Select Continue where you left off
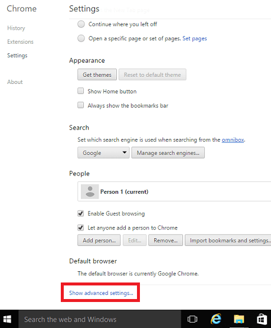The image size is (271, 328). pyautogui.click(x=81, y=24)
